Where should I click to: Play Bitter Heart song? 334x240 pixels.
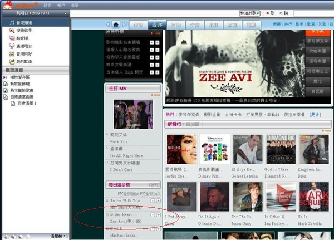(153, 215)
